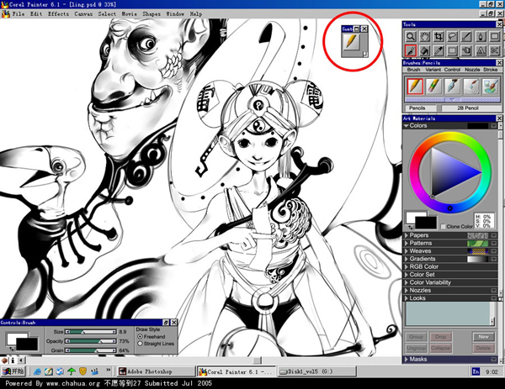
Task: Click the black color swatch in Art Materials
Action: [426, 223]
